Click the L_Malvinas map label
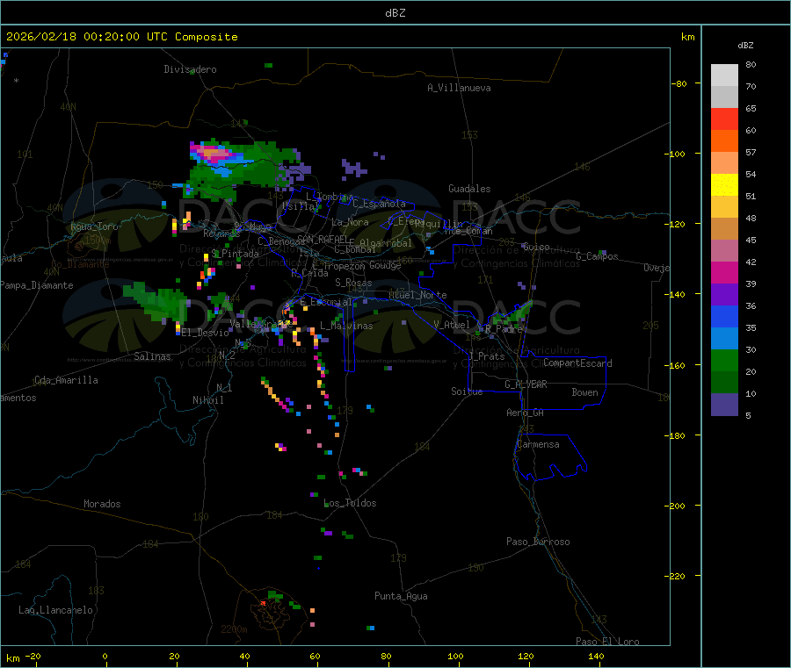 point(346,326)
